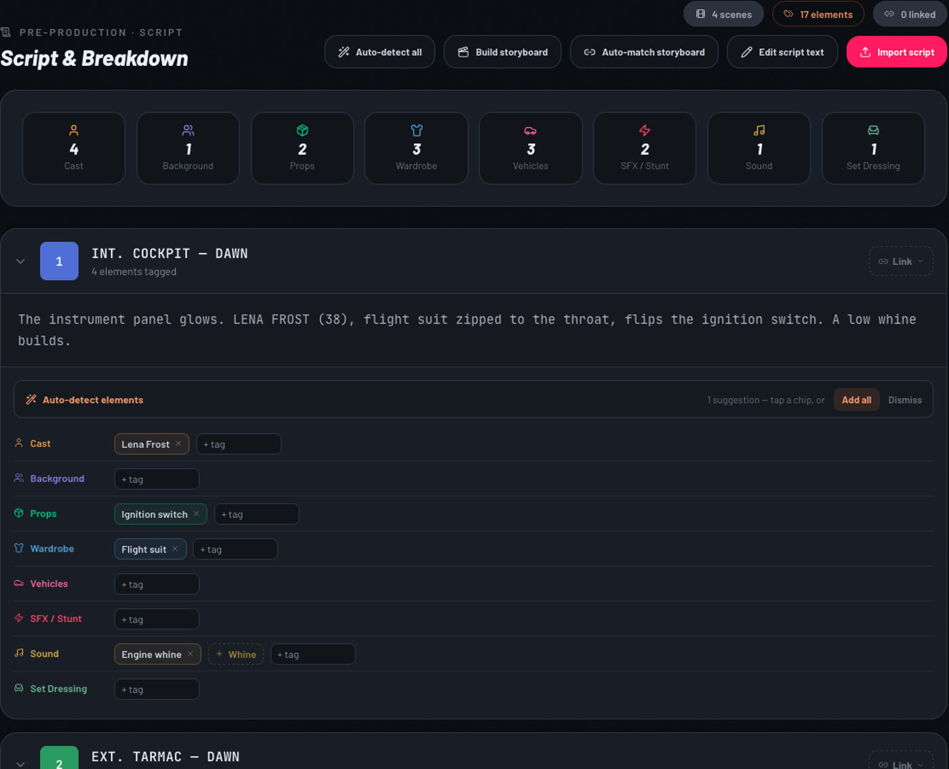Viewport: 949px width, 769px height.
Task: Click the Set Dressing row tag input
Action: click(x=157, y=689)
